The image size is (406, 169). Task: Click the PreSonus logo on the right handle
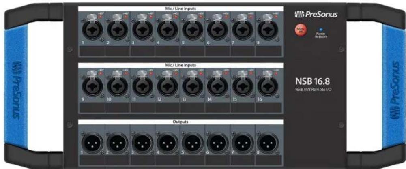395,90
